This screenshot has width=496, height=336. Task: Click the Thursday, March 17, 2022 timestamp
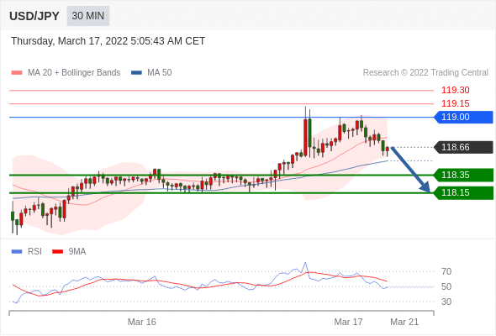pos(108,41)
